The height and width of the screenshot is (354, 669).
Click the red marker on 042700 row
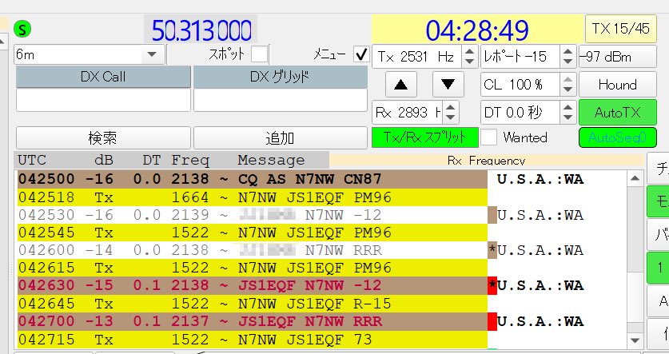coord(492,321)
